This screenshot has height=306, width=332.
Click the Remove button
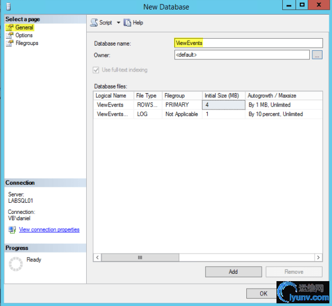click(x=294, y=272)
